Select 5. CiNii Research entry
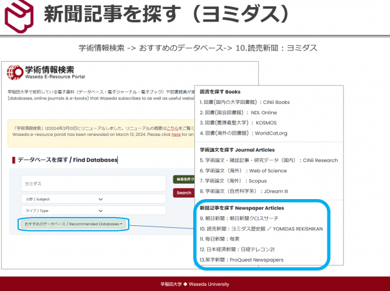 tap(269, 160)
